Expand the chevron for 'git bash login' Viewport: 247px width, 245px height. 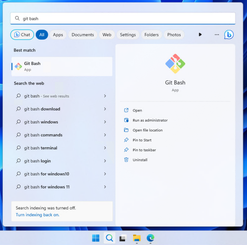click(x=105, y=161)
